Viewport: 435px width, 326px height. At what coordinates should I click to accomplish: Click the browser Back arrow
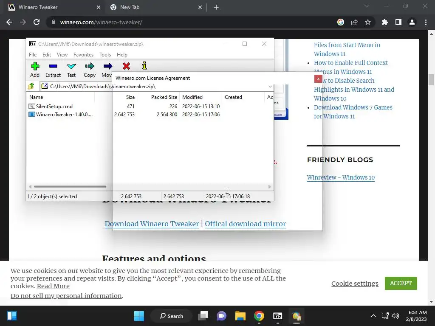click(9, 22)
